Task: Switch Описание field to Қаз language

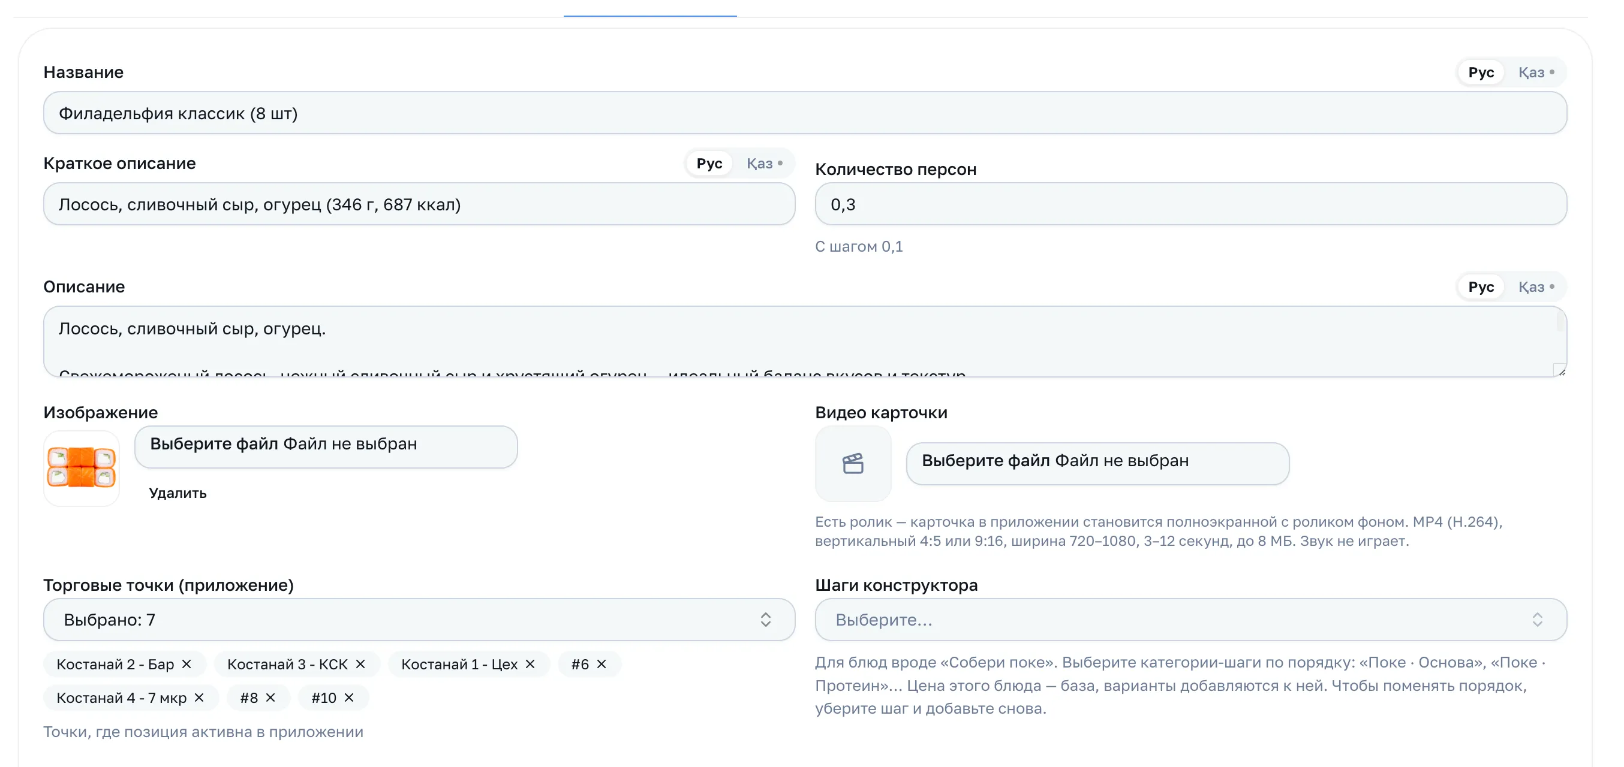Action: pyautogui.click(x=1536, y=286)
